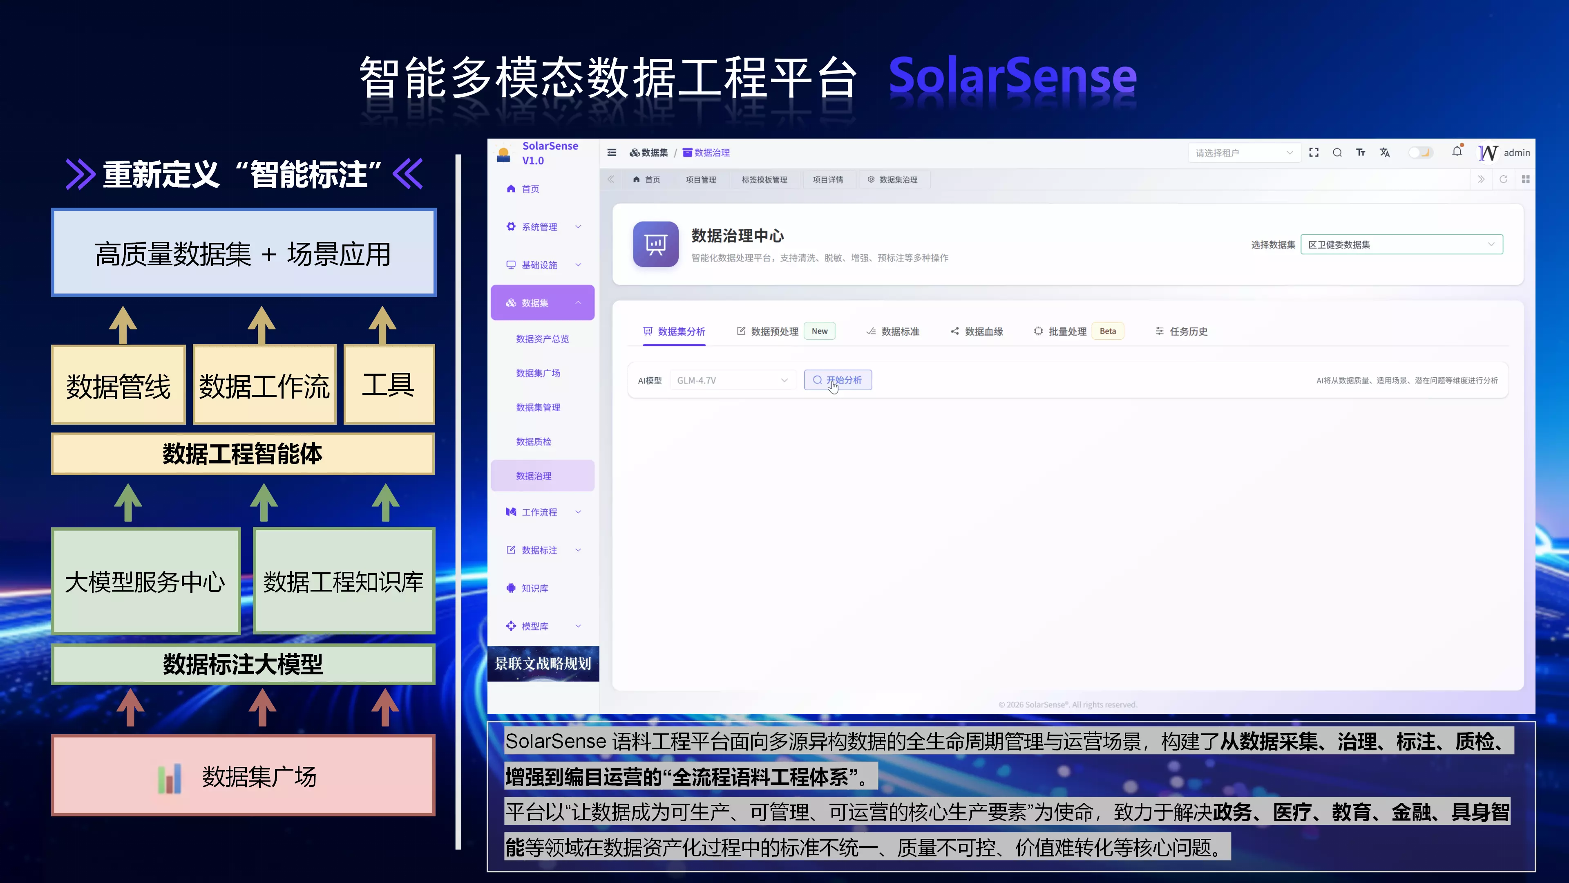1569x883 pixels.
Task: Open the notification bell
Action: (x=1457, y=152)
